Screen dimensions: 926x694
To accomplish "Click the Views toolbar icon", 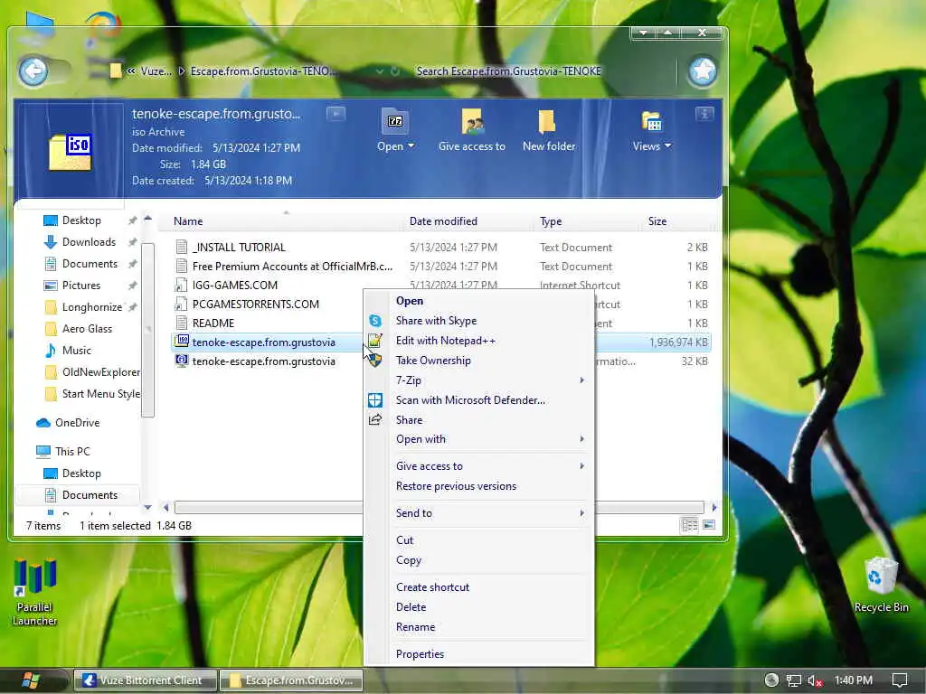I will coord(651,122).
